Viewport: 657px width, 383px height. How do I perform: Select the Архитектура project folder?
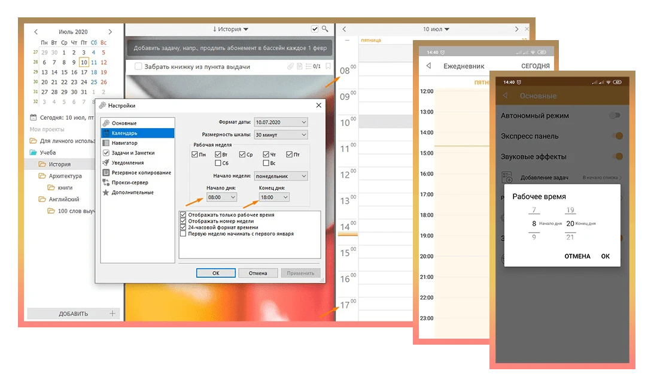click(x=65, y=176)
